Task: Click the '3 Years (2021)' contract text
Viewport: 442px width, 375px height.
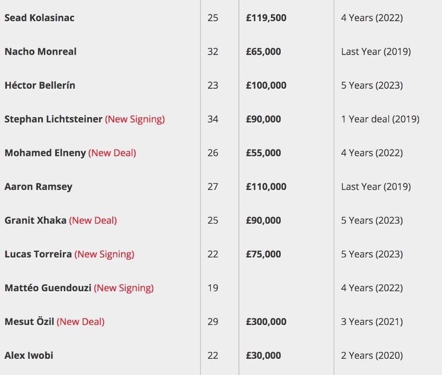Action: tap(372, 322)
